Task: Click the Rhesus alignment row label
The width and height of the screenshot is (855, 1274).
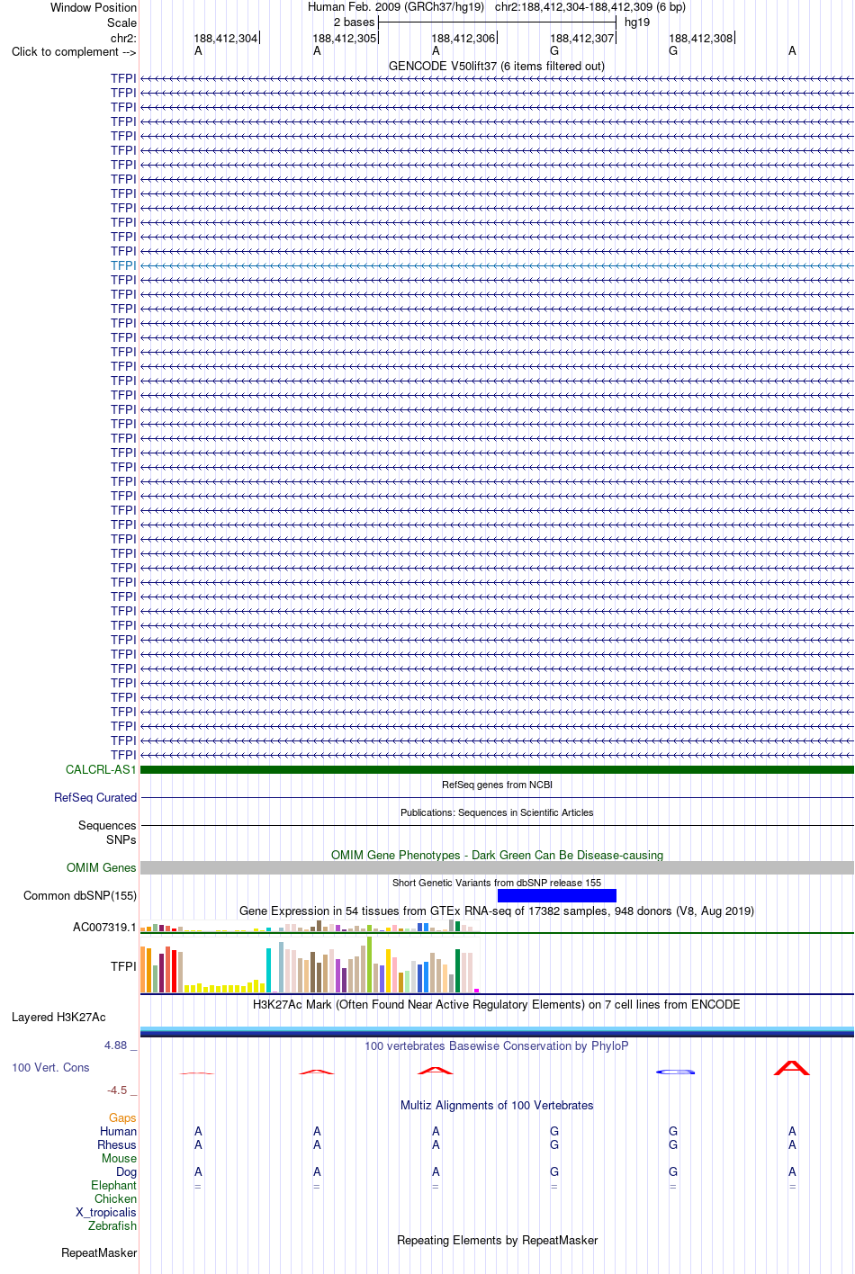Action: pyautogui.click(x=117, y=1144)
